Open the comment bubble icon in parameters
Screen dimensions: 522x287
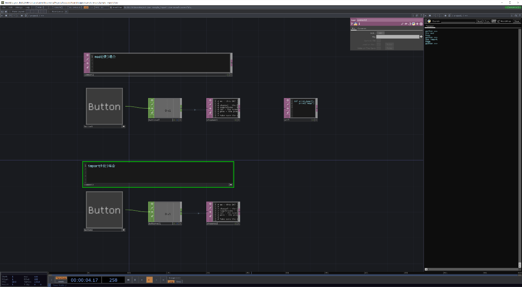tap(406, 24)
